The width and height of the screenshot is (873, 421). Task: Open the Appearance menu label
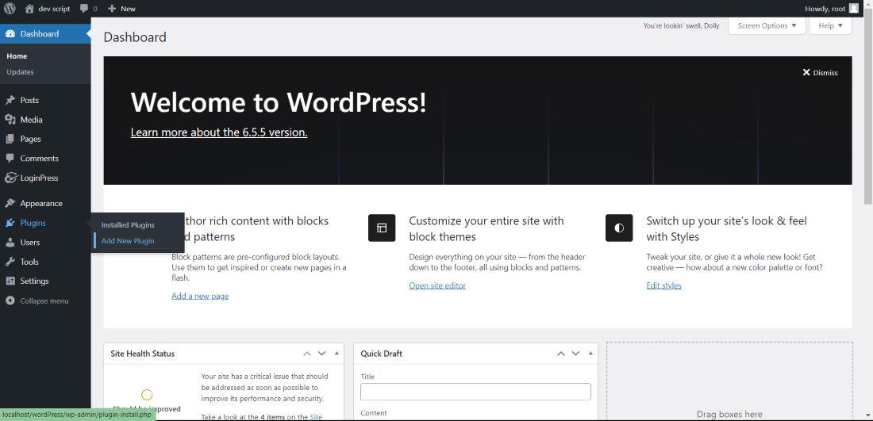point(41,204)
